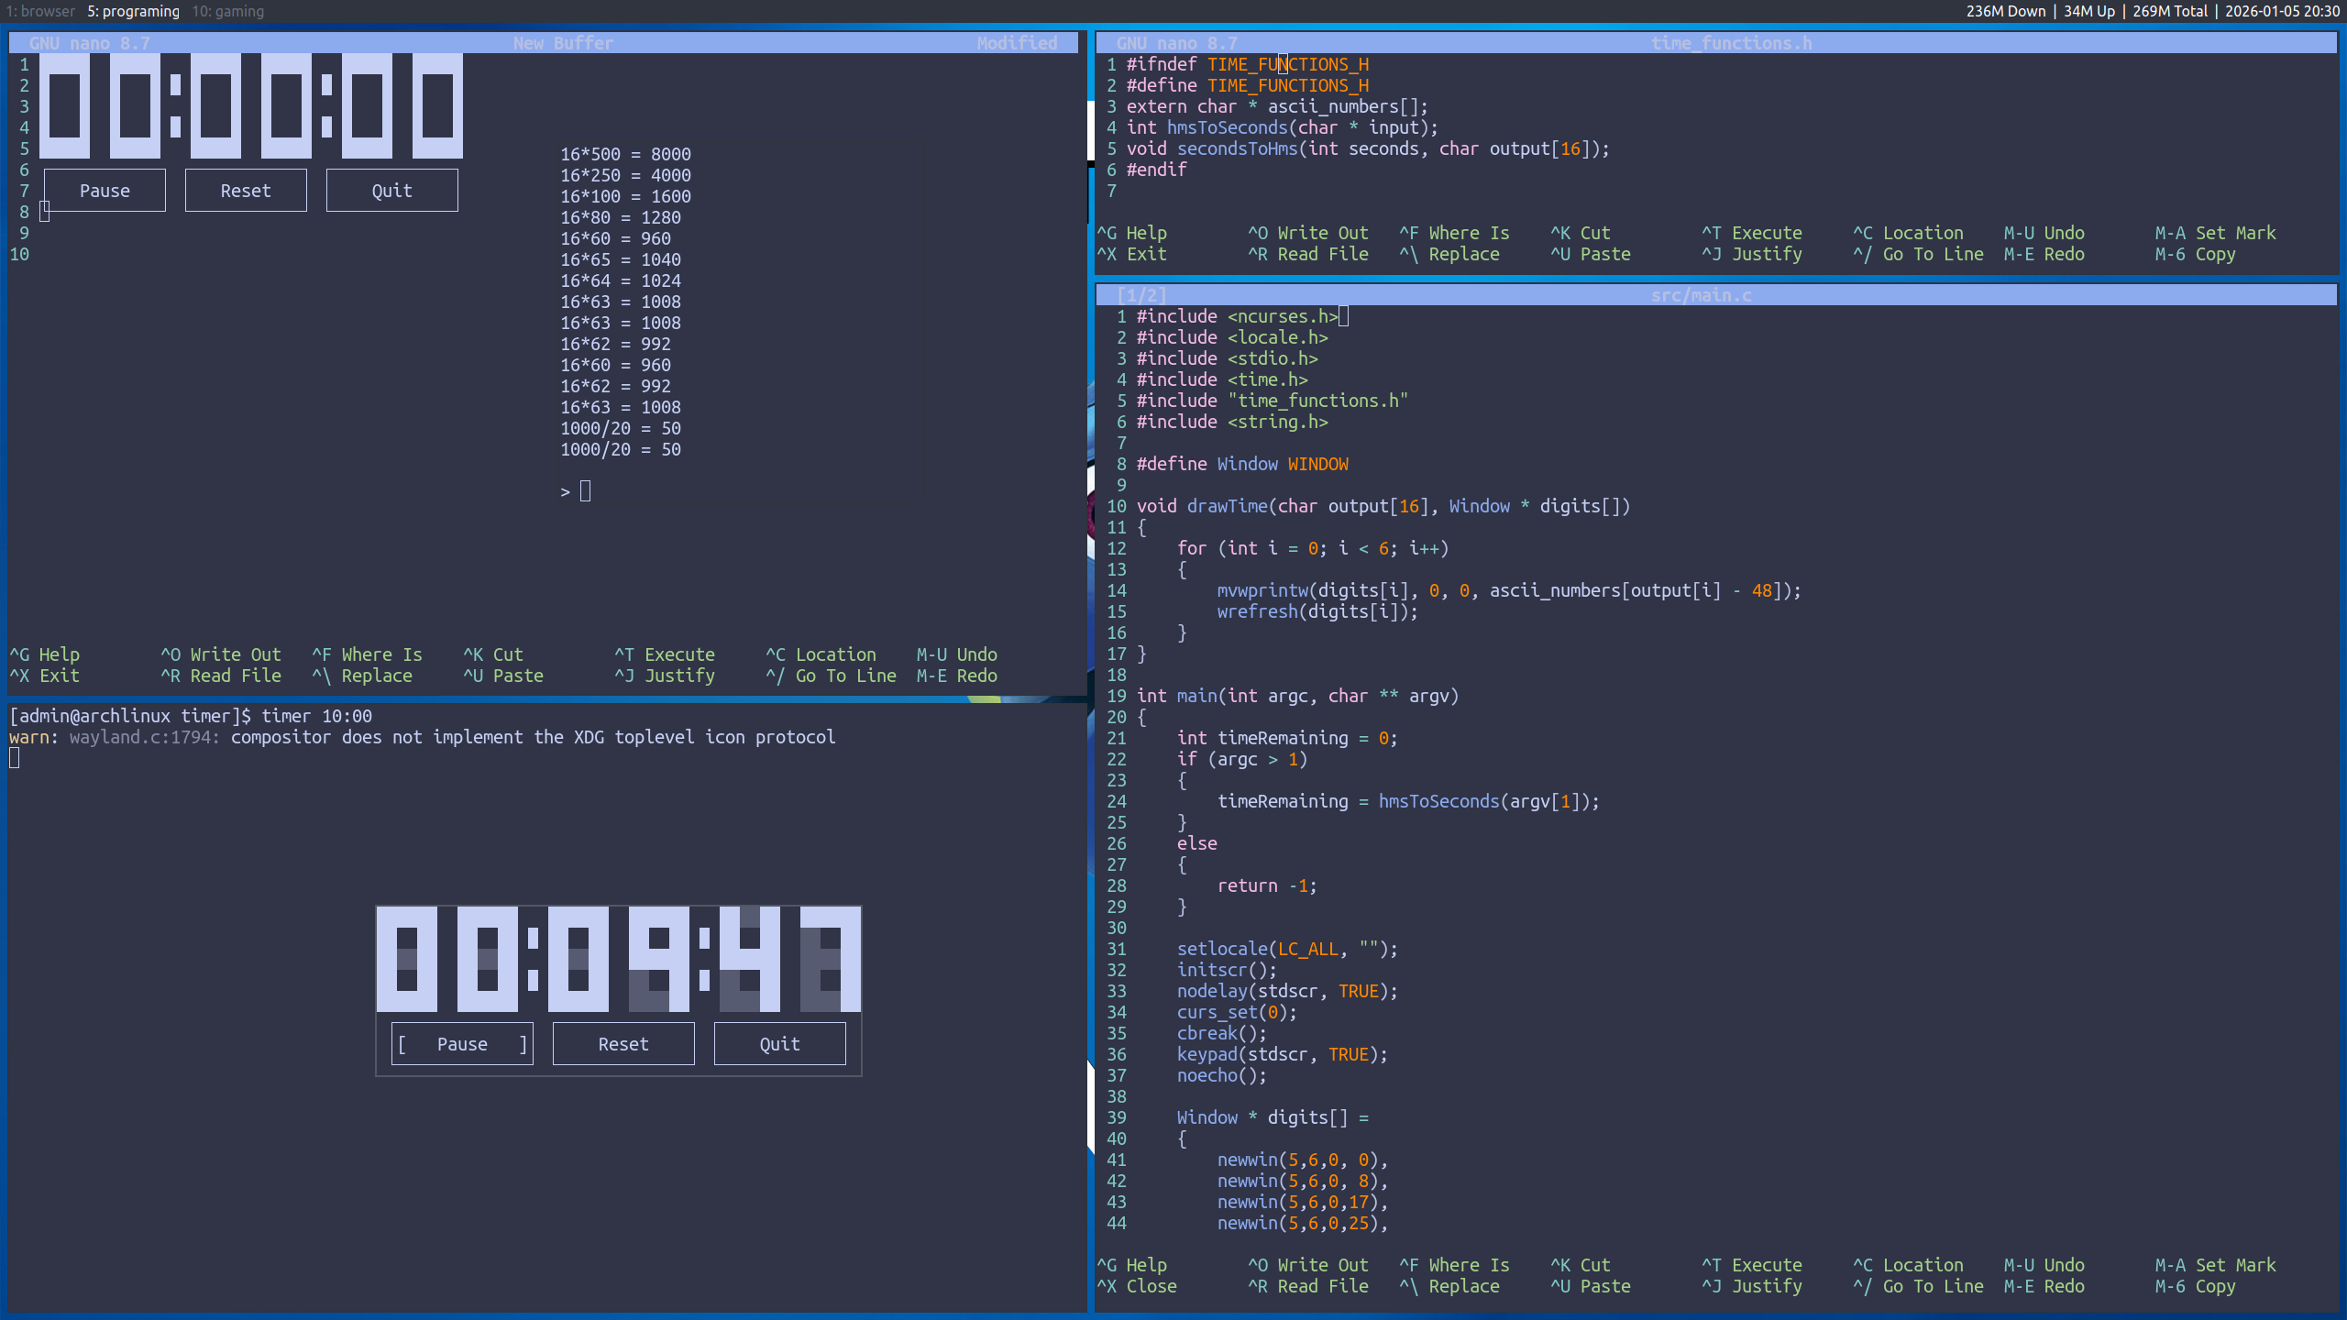The width and height of the screenshot is (2347, 1320).
Task: Click the Pause button in running timer
Action: coord(462,1044)
